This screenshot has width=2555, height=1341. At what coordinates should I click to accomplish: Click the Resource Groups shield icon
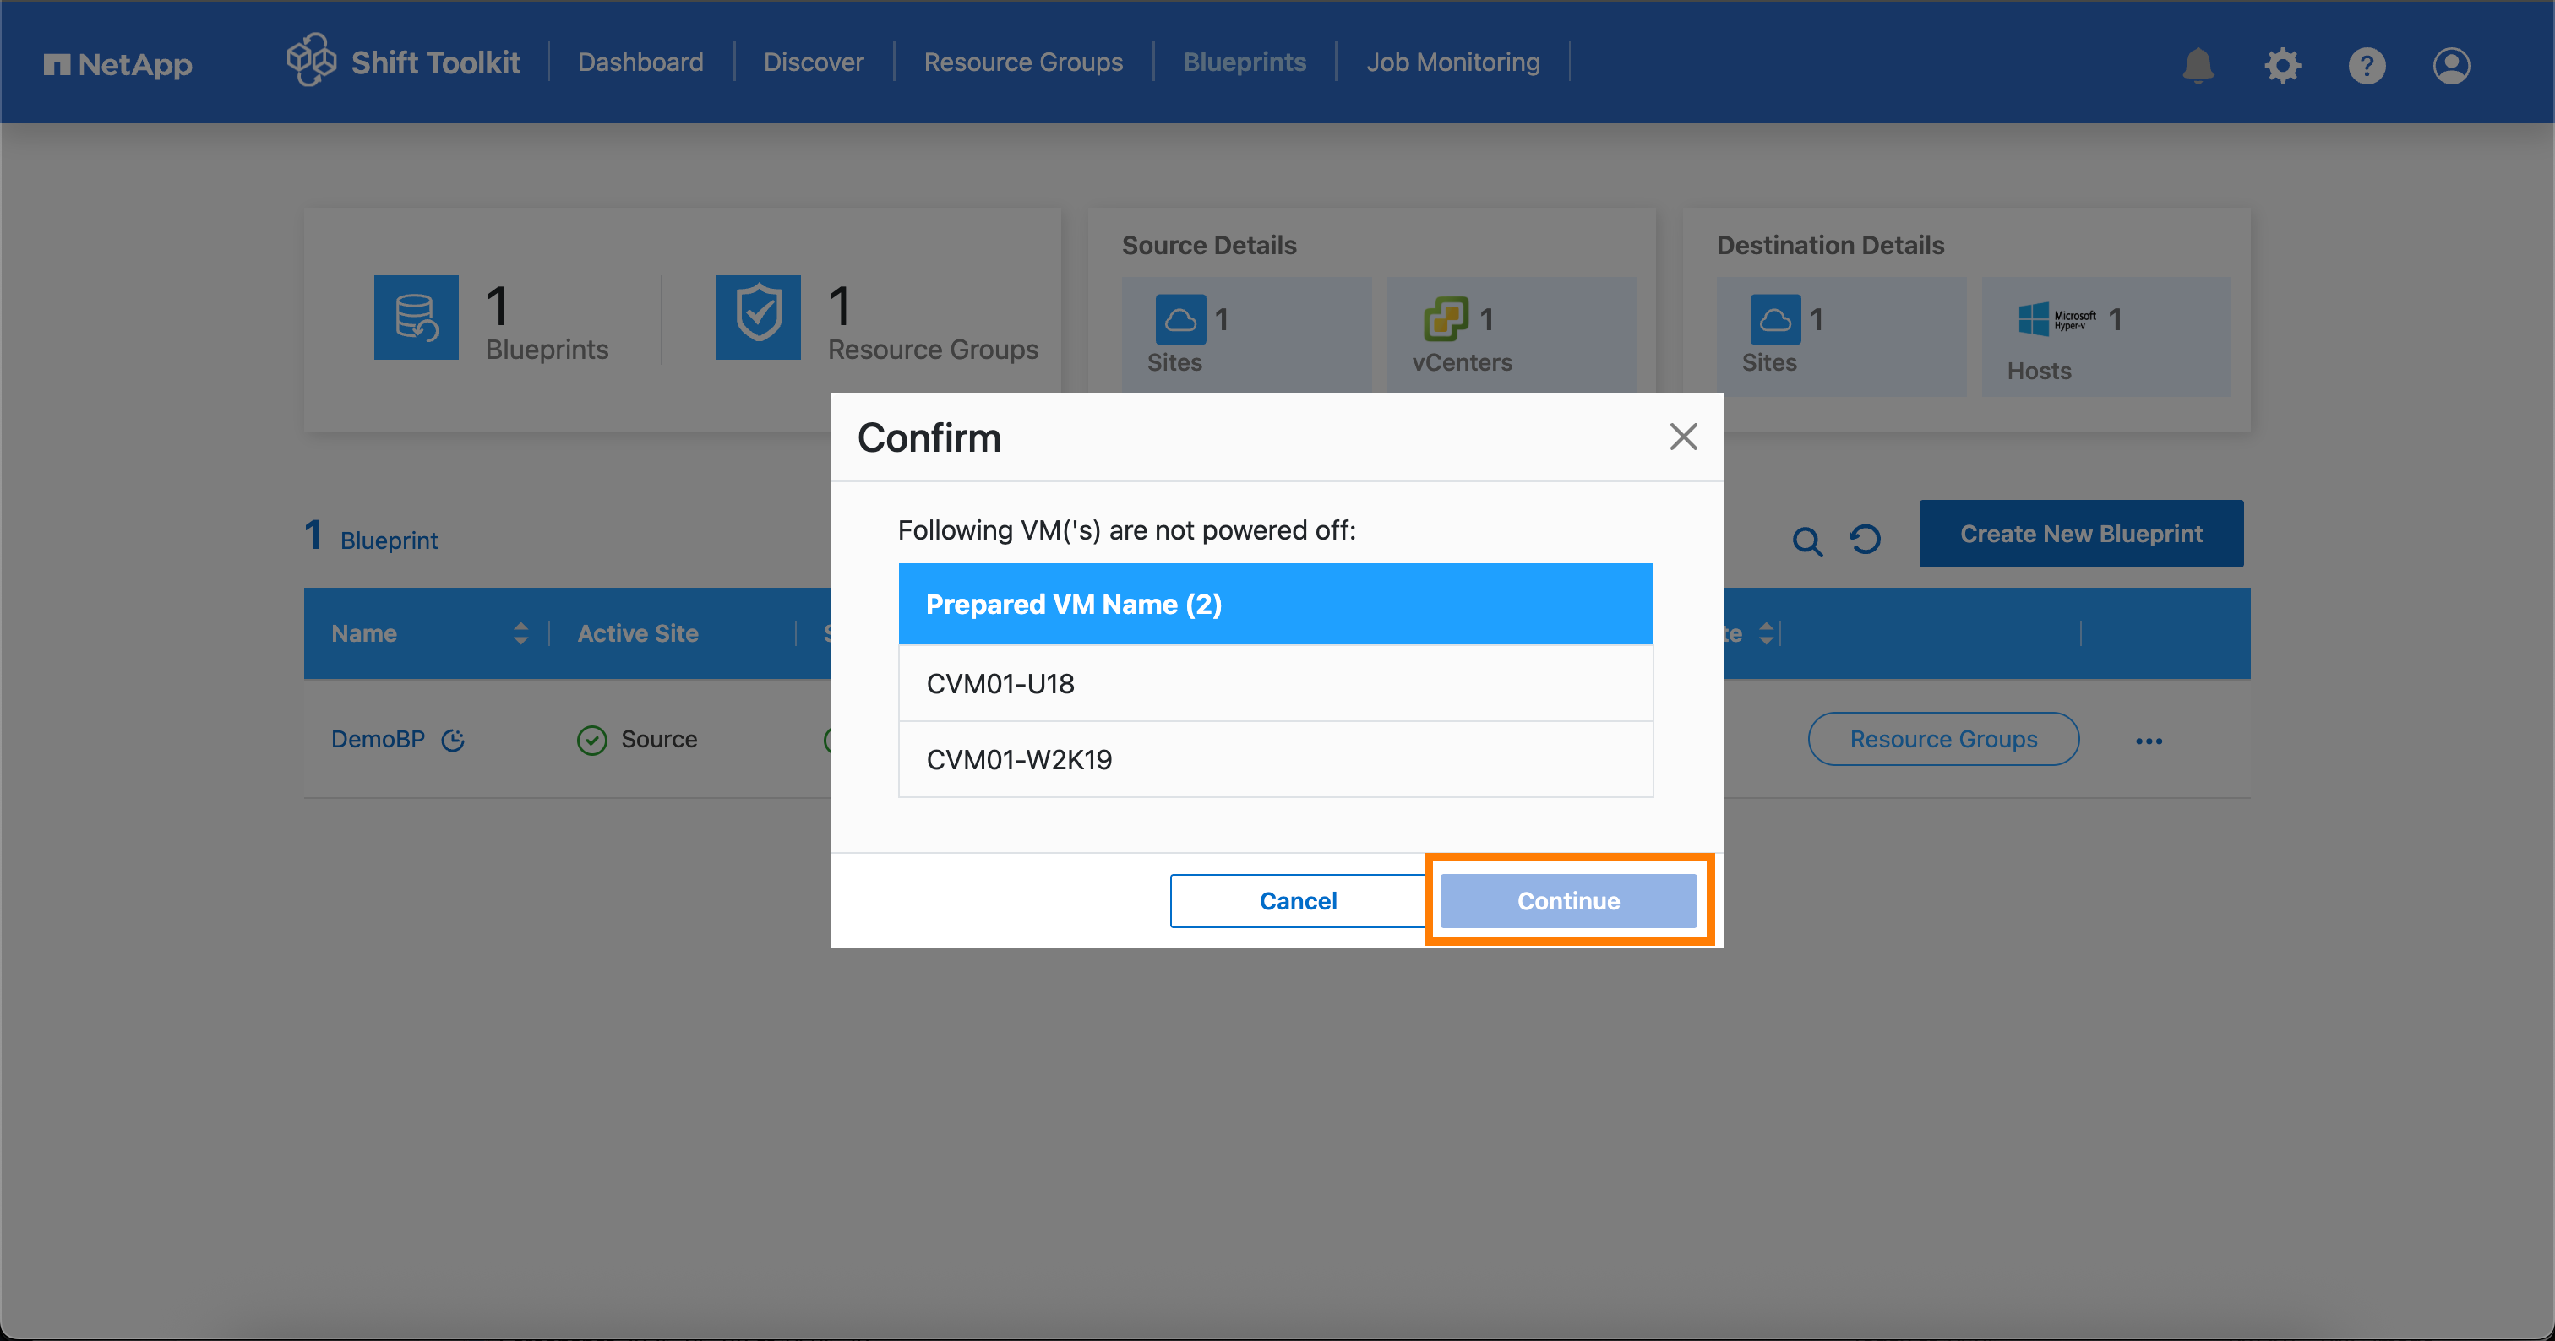click(759, 318)
